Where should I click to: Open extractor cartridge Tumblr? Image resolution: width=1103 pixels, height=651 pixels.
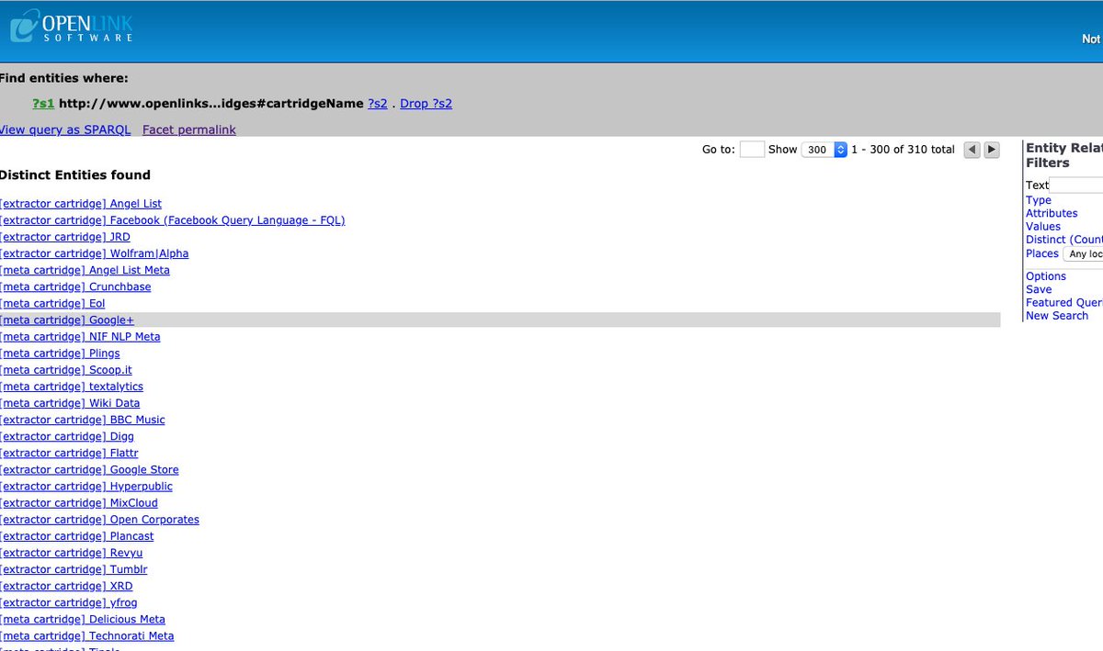(x=74, y=569)
